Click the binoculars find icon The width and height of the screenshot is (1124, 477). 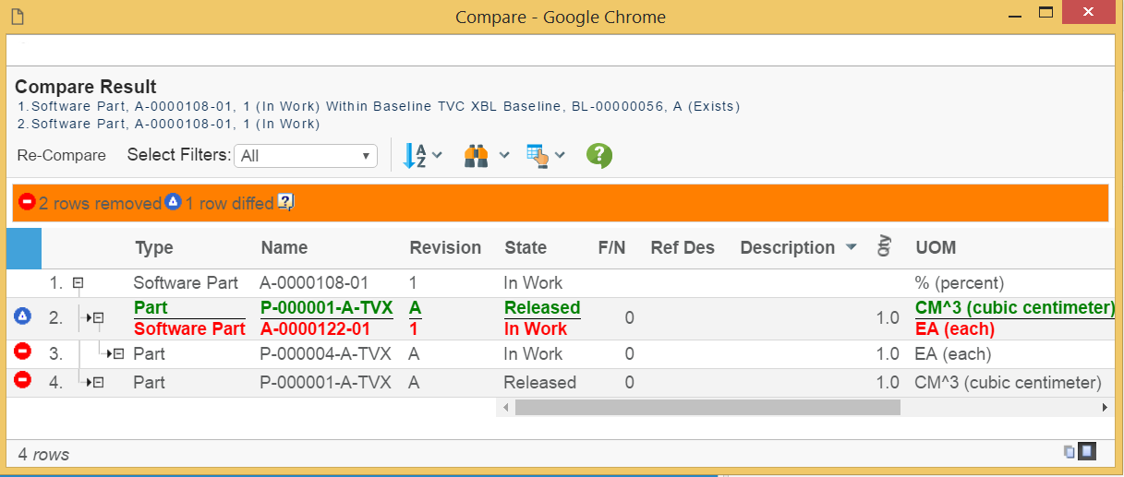click(477, 156)
